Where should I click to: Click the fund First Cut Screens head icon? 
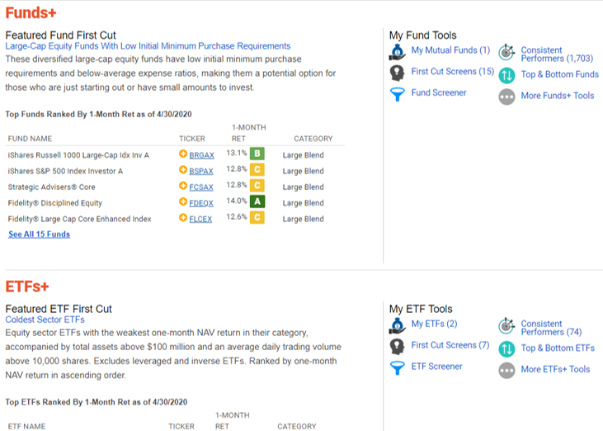pyautogui.click(x=398, y=73)
